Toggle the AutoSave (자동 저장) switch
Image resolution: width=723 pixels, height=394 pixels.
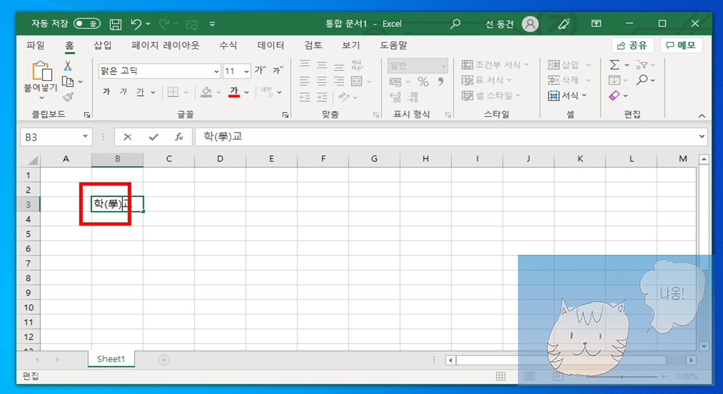coord(87,24)
